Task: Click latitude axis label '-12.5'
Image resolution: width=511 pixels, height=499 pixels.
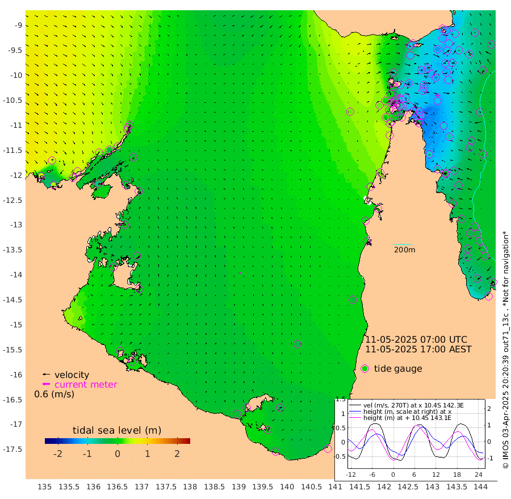Action: [12, 200]
